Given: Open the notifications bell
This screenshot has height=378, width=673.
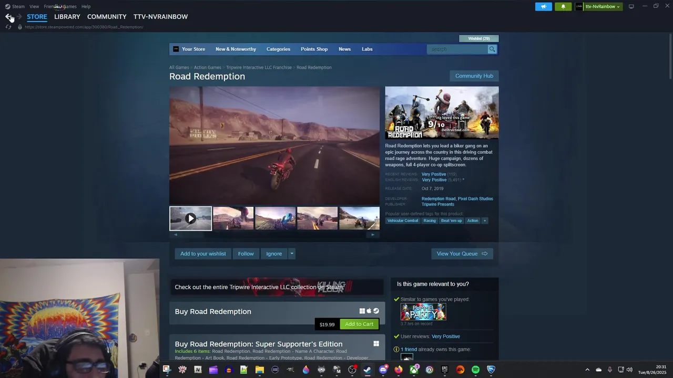Looking at the screenshot, I should click(563, 6).
